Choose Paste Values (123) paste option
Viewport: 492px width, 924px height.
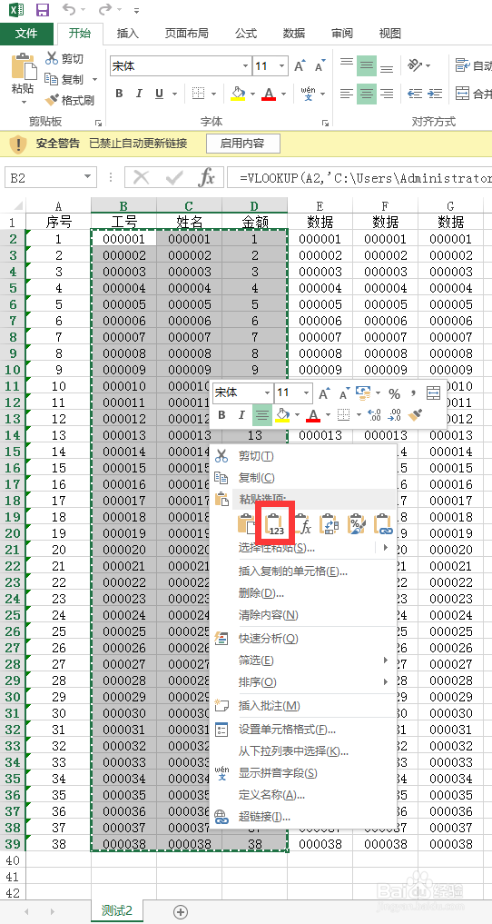pos(275,524)
